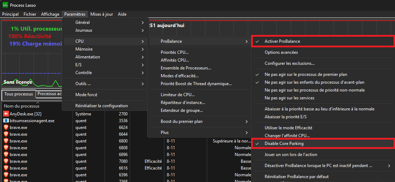Screen dimensions: 395x182
Task: Select ProBalance in the CPU submenu
Action: point(199,41)
